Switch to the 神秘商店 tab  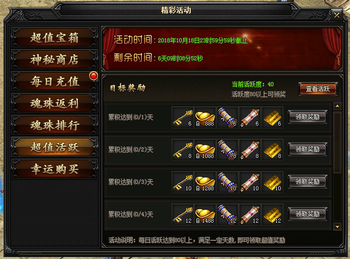tap(54, 59)
